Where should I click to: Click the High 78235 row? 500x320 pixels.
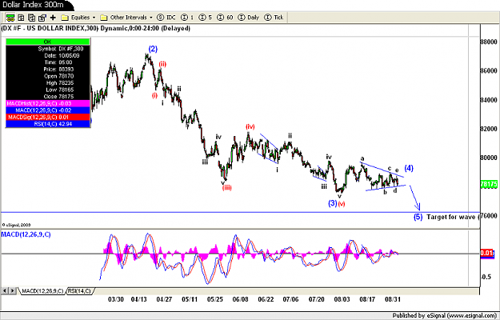(48, 83)
